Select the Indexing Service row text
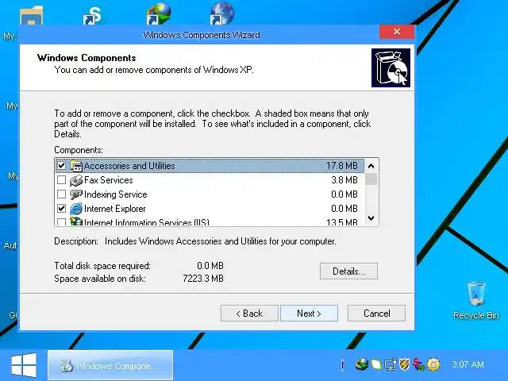This screenshot has width=508, height=381. tap(116, 194)
